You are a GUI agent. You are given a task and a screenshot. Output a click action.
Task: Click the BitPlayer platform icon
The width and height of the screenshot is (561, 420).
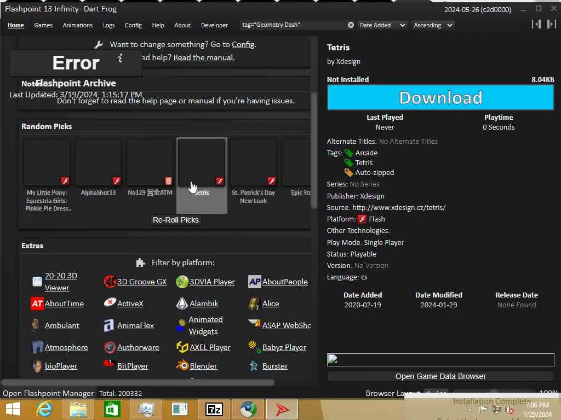coord(109,363)
